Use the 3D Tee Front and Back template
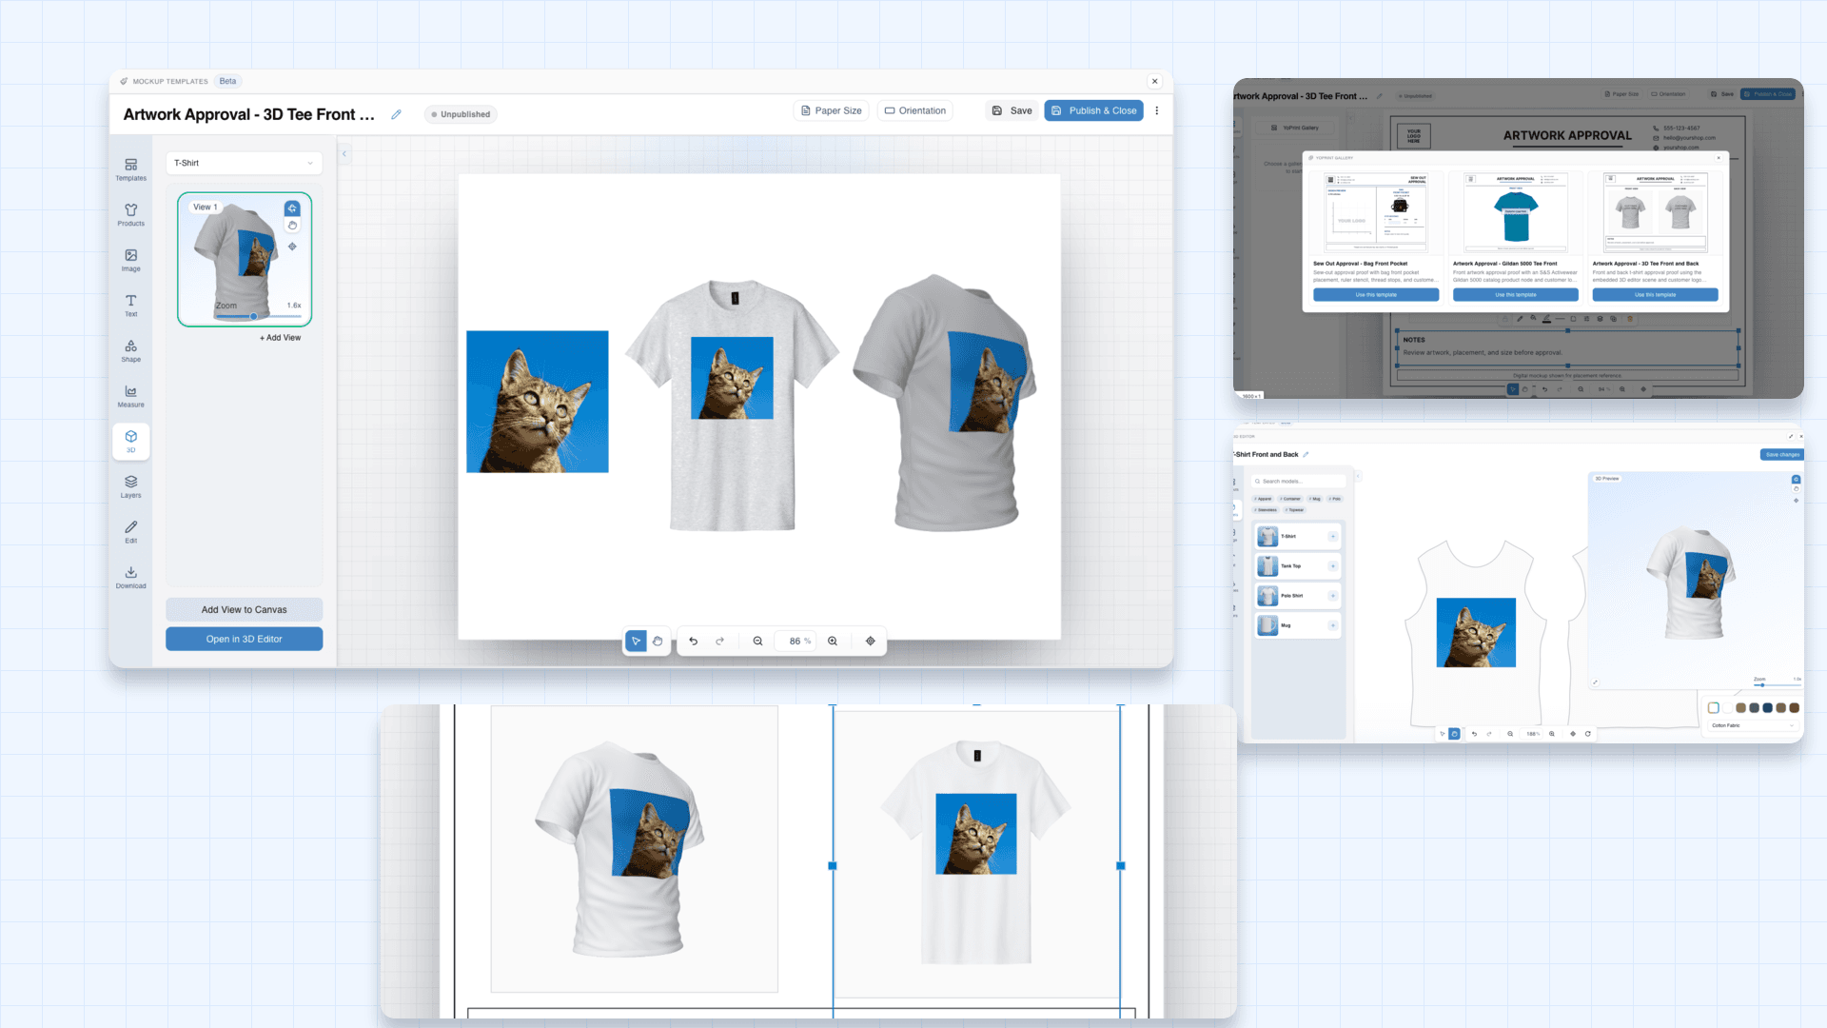Image resolution: width=1827 pixels, height=1028 pixels. pos(1655,295)
